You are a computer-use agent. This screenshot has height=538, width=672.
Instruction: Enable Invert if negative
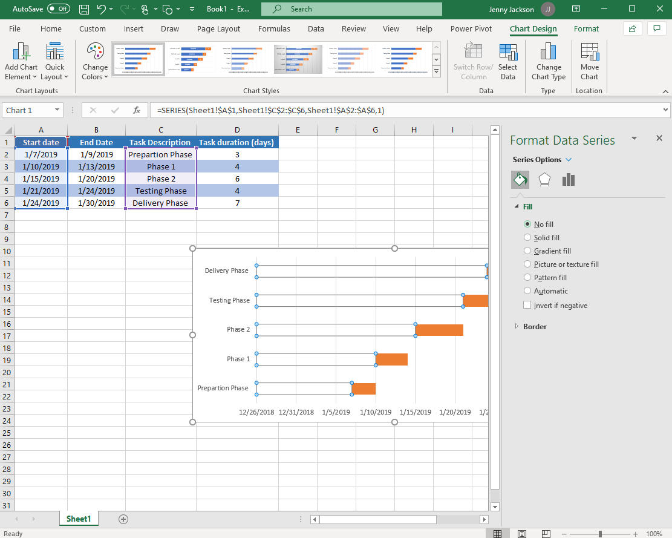527,305
